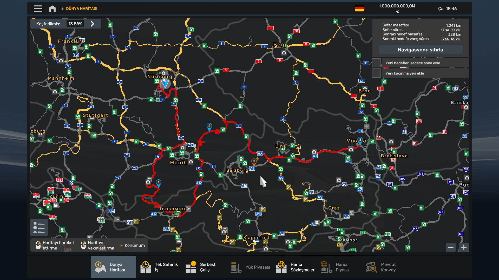Image resolution: width=499 pixels, height=280 pixels.
Task: Select the Dünya Haritası tab
Action: [x=113, y=267]
